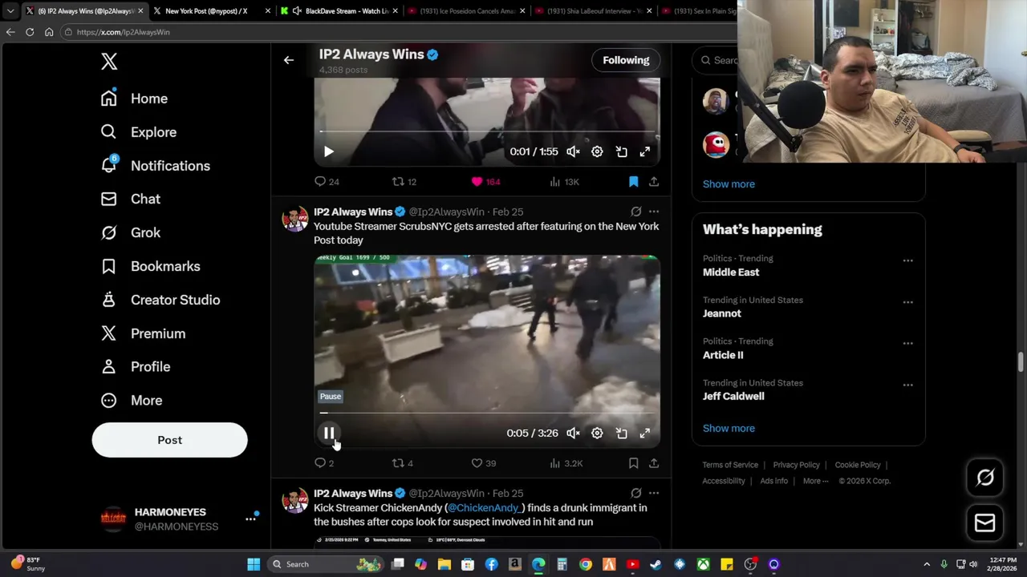Open more options on the ScrubsNYC post
The image size is (1027, 577).
click(654, 212)
